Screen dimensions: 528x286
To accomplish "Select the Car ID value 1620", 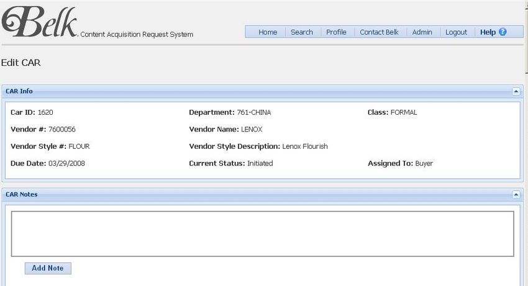I will coord(45,112).
